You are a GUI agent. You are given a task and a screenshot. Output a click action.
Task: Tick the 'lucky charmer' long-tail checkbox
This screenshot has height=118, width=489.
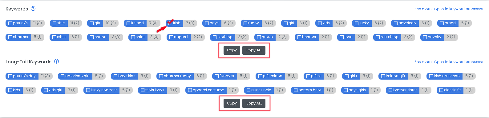coord(88,90)
